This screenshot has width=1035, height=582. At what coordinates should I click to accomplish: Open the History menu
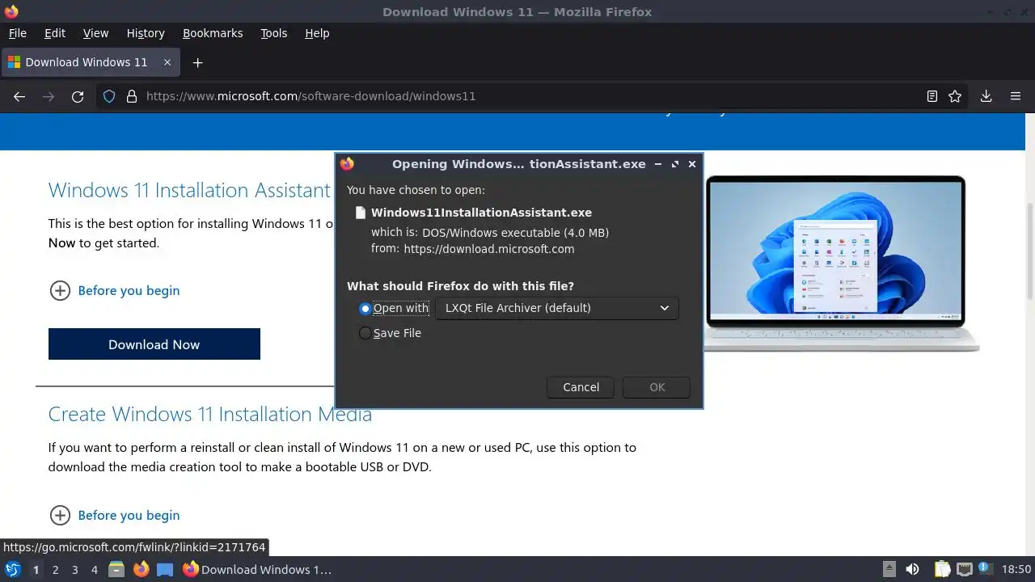(x=146, y=33)
